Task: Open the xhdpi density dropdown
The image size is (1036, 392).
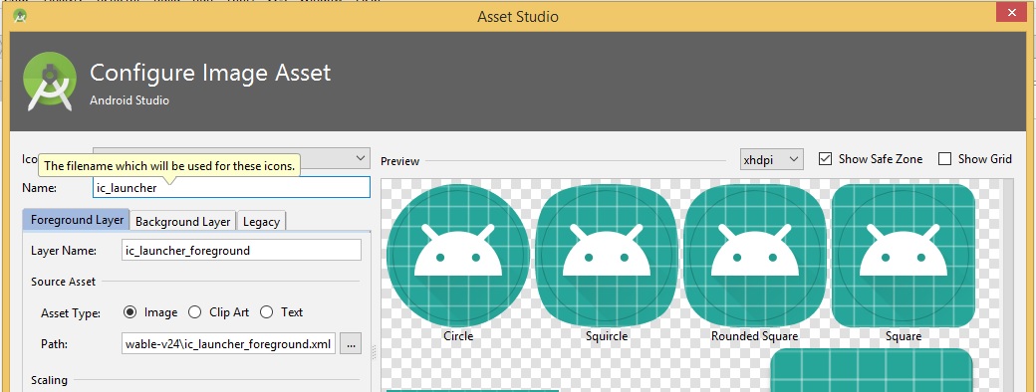Action: (772, 160)
